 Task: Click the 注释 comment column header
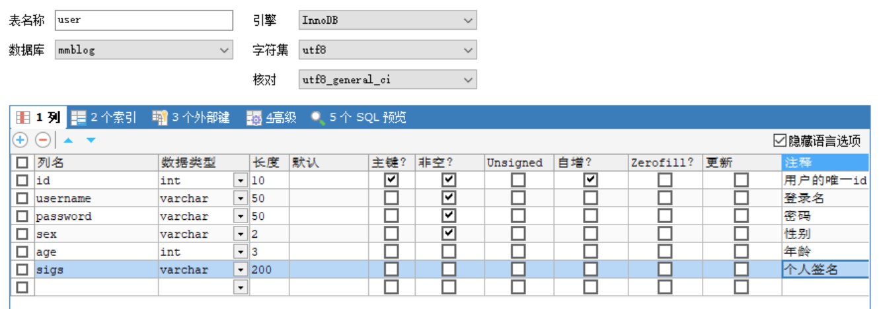coord(824,162)
